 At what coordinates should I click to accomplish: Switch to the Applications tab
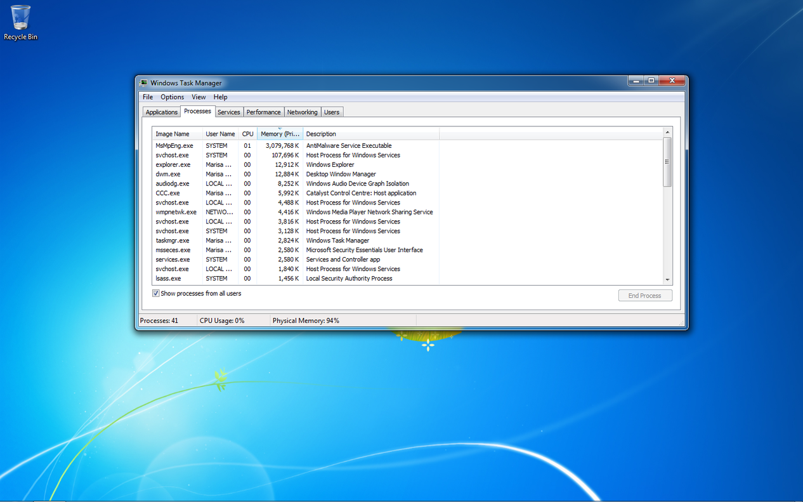point(161,112)
